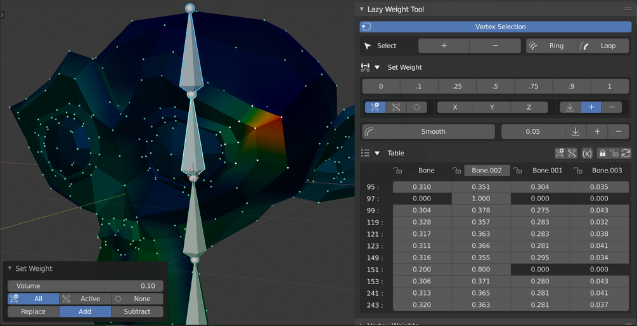Click the Volume slider in Set Weight popup
The height and width of the screenshot is (326, 637).
[x=86, y=286]
